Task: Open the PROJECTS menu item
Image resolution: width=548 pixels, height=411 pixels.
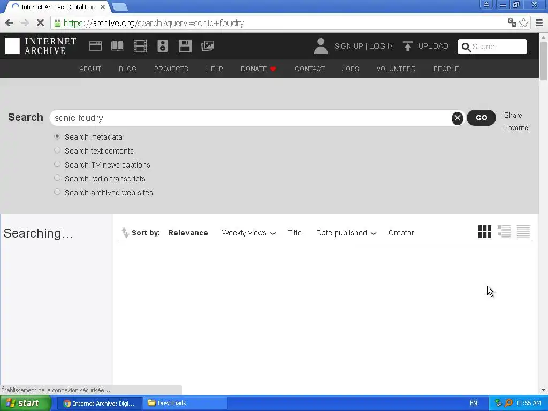Action: 171,69
